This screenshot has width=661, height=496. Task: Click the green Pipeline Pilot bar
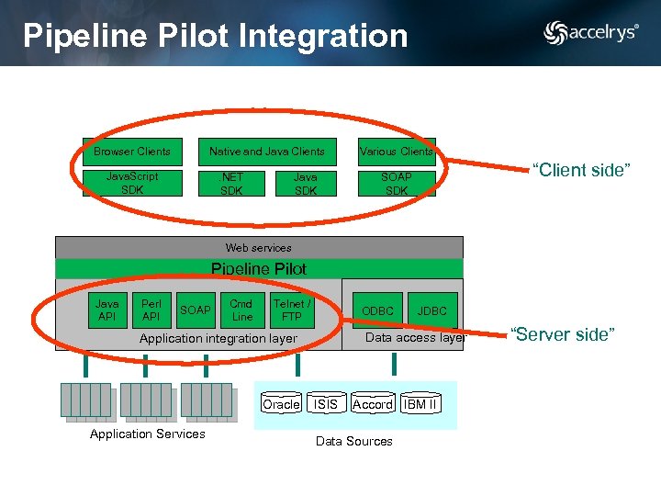point(259,268)
